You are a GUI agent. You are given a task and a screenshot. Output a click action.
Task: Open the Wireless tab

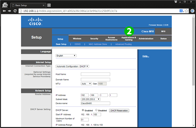click(77, 39)
